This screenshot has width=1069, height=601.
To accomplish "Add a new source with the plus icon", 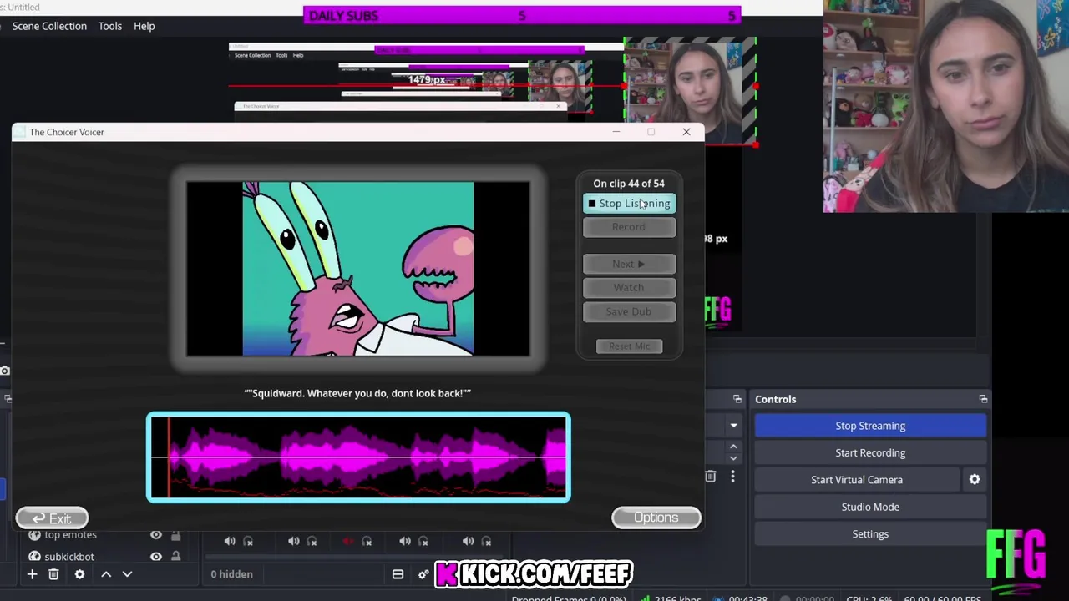I will pyautogui.click(x=32, y=574).
